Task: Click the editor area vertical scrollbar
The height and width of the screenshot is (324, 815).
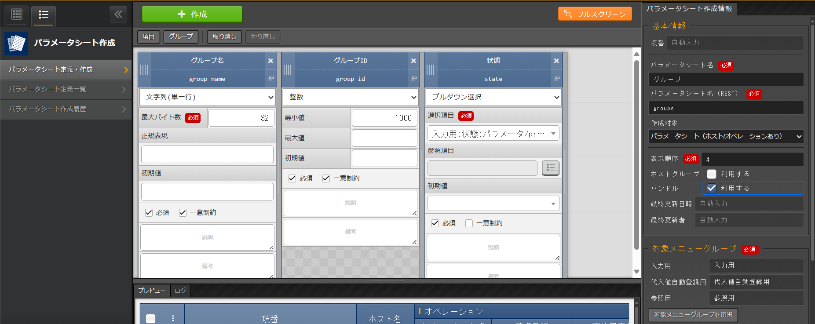Action: 636,154
